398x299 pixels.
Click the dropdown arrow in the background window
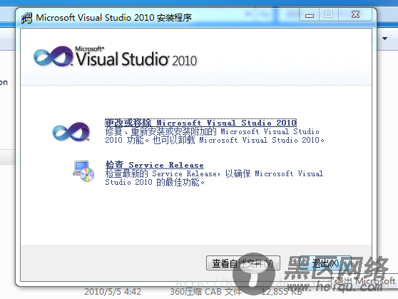[384, 39]
